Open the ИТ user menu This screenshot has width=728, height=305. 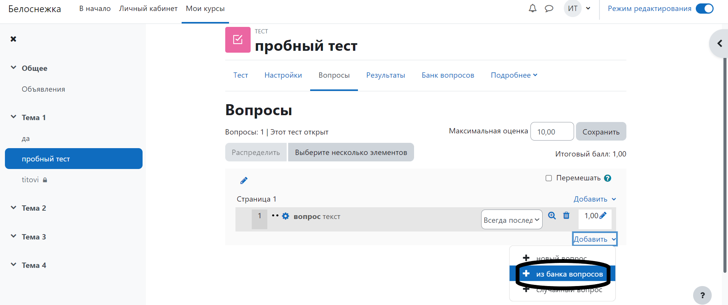pos(577,8)
